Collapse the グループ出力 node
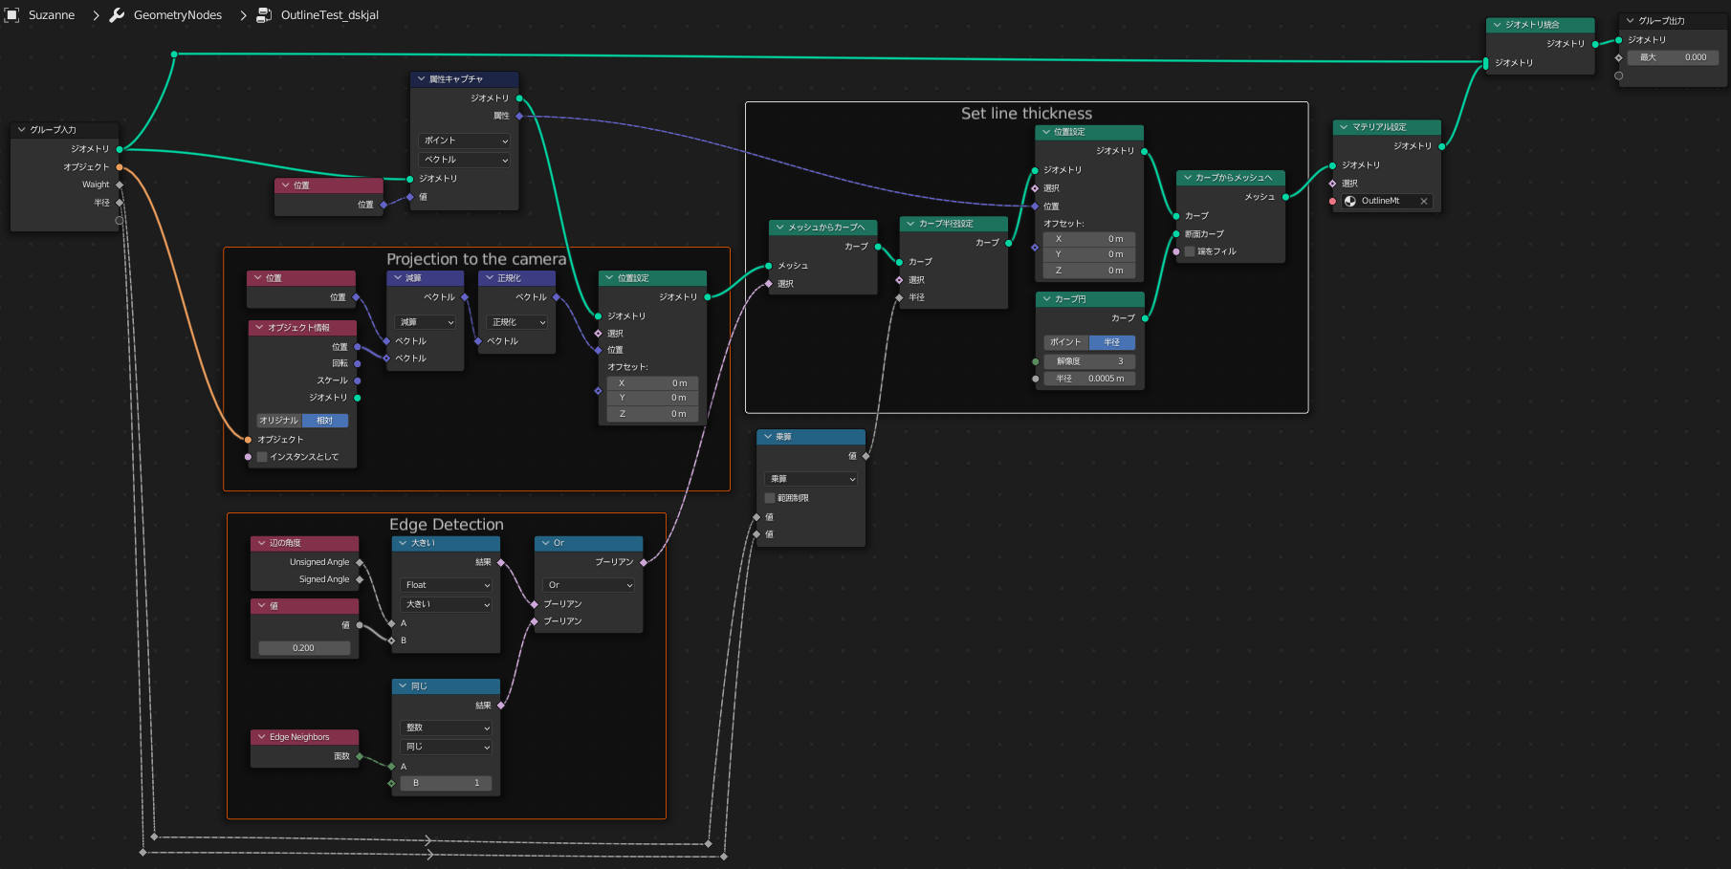The height and width of the screenshot is (869, 1731). click(x=1630, y=21)
